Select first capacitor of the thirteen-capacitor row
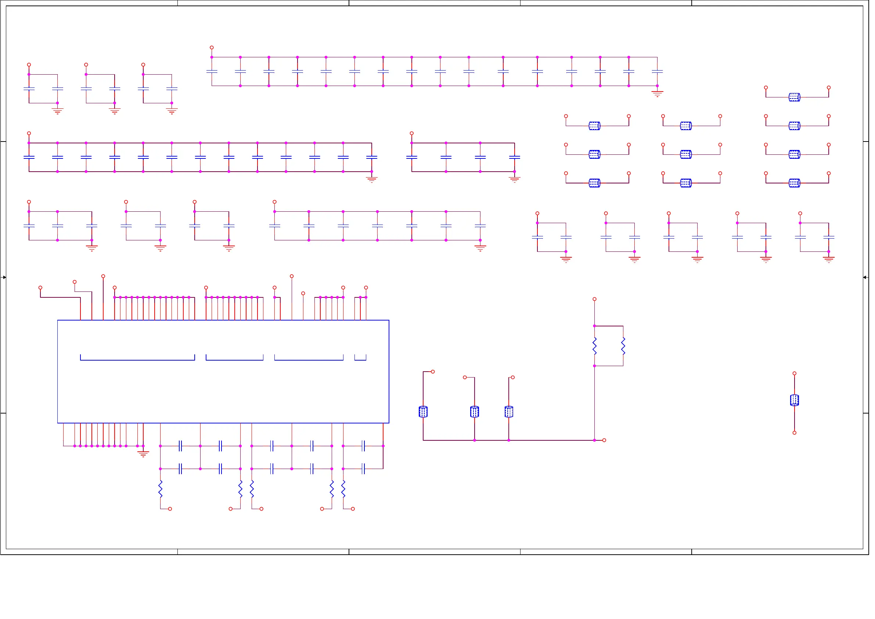This screenshot has height=619, width=875. pos(29,157)
